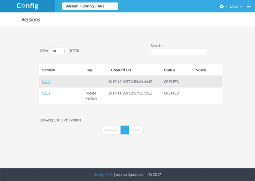The width and height of the screenshot is (255, 181).
Task: Click Showing 1 to 2 of 2 entries text
Action: [x=60, y=120]
